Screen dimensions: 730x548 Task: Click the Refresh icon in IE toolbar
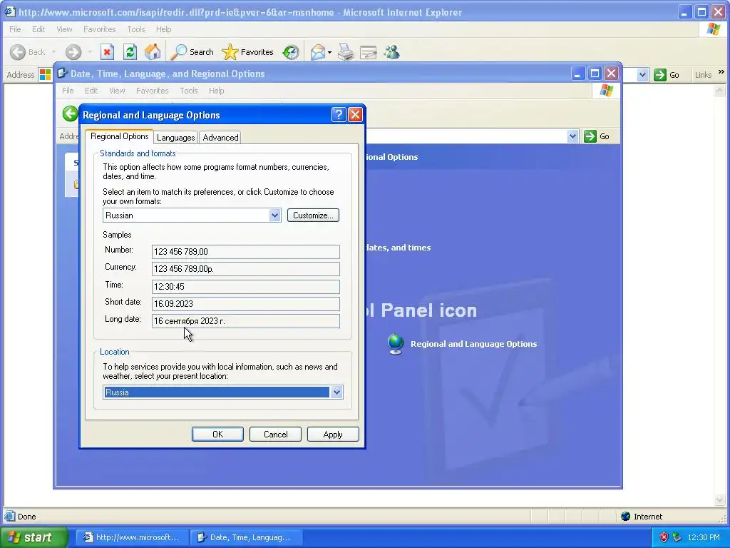(130, 51)
